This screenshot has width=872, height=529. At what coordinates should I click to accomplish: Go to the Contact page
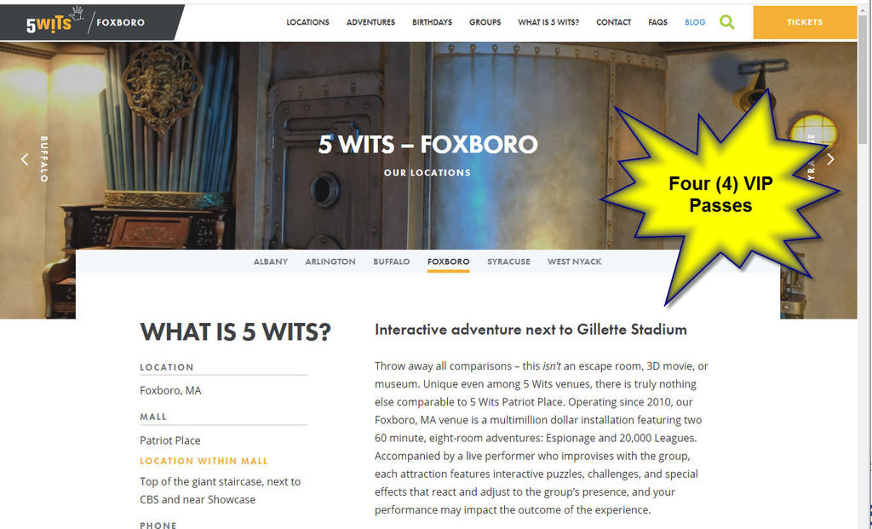tap(613, 22)
